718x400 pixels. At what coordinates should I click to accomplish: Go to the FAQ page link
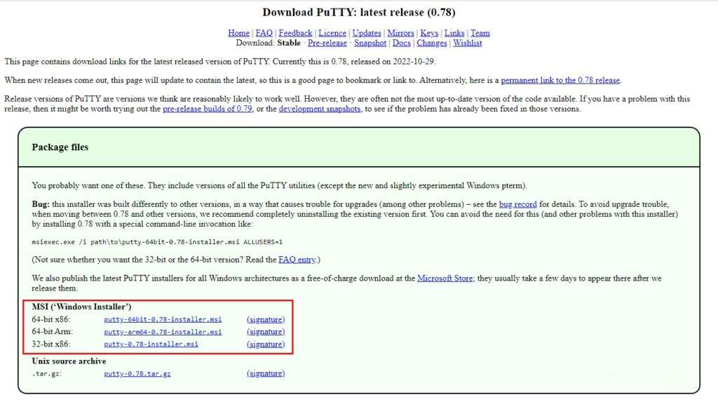coord(264,33)
